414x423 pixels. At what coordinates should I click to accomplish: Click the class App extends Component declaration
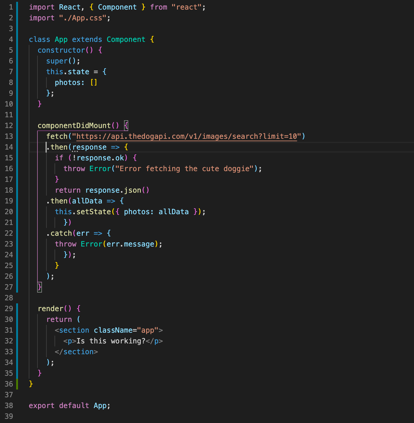point(90,39)
